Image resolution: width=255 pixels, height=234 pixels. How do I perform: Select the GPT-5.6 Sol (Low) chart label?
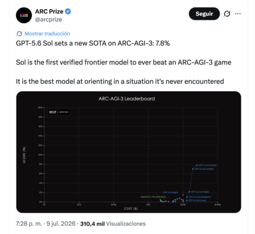pos(197,200)
